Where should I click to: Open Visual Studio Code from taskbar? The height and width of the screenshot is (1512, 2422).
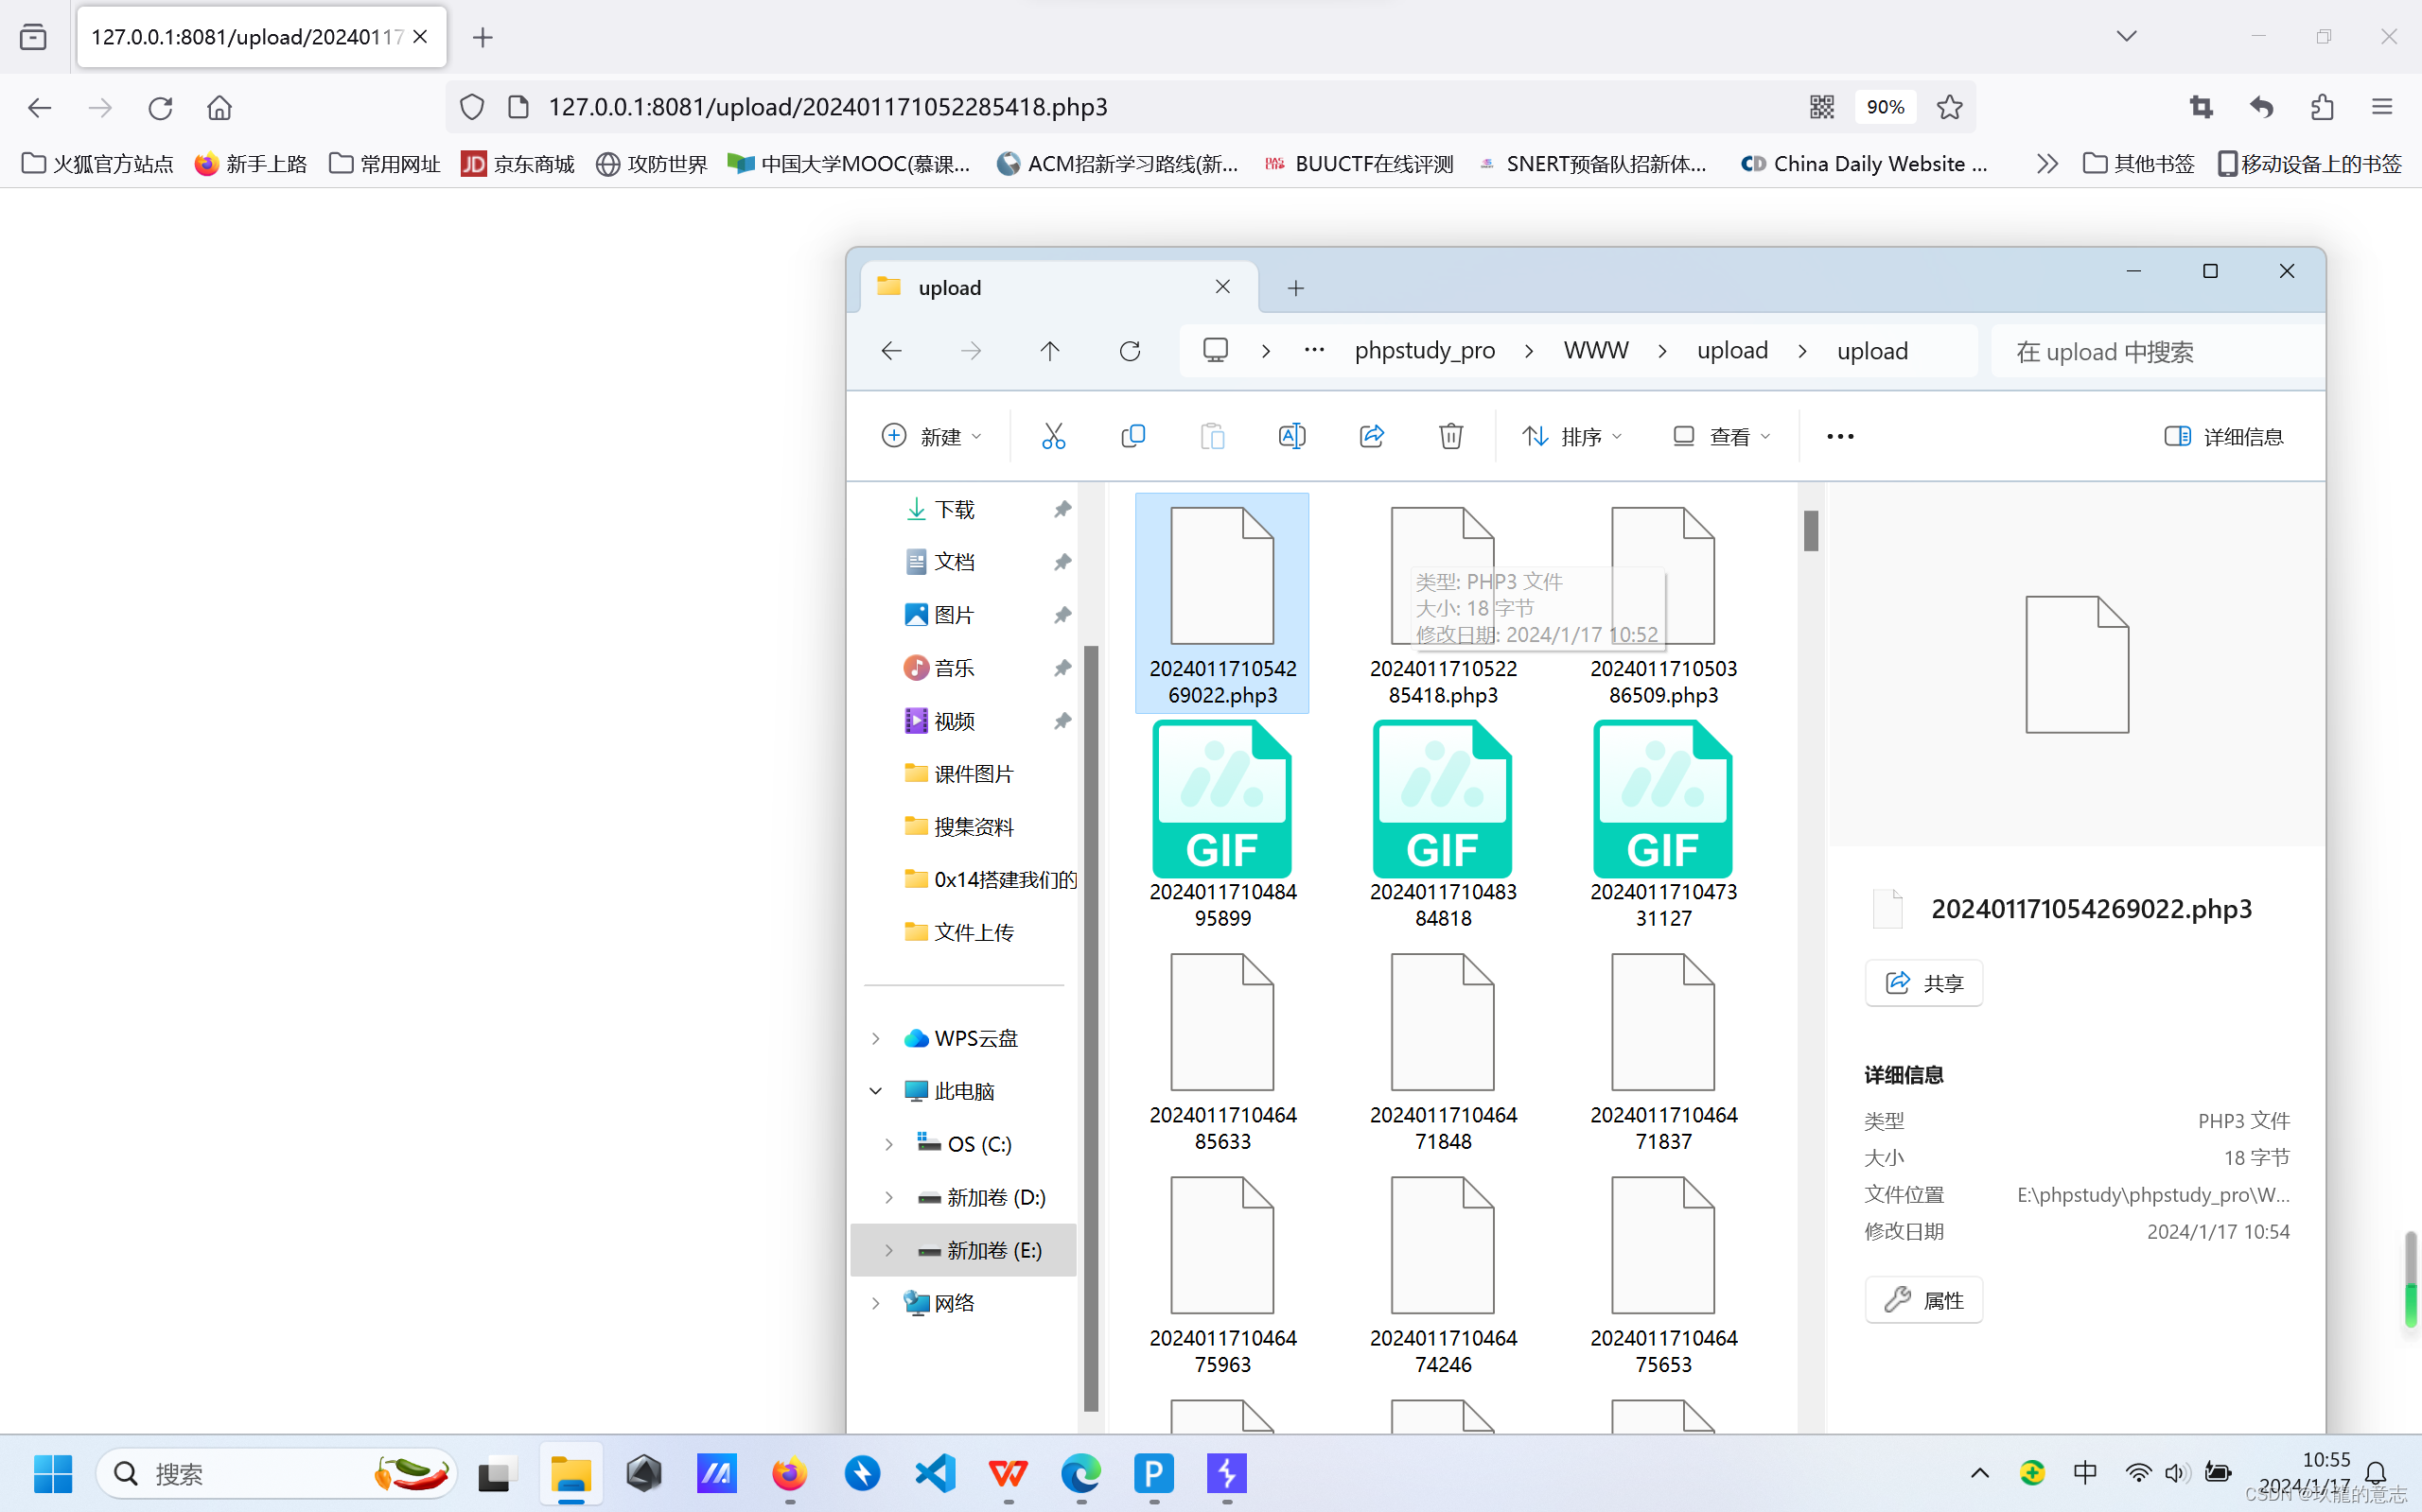click(936, 1473)
